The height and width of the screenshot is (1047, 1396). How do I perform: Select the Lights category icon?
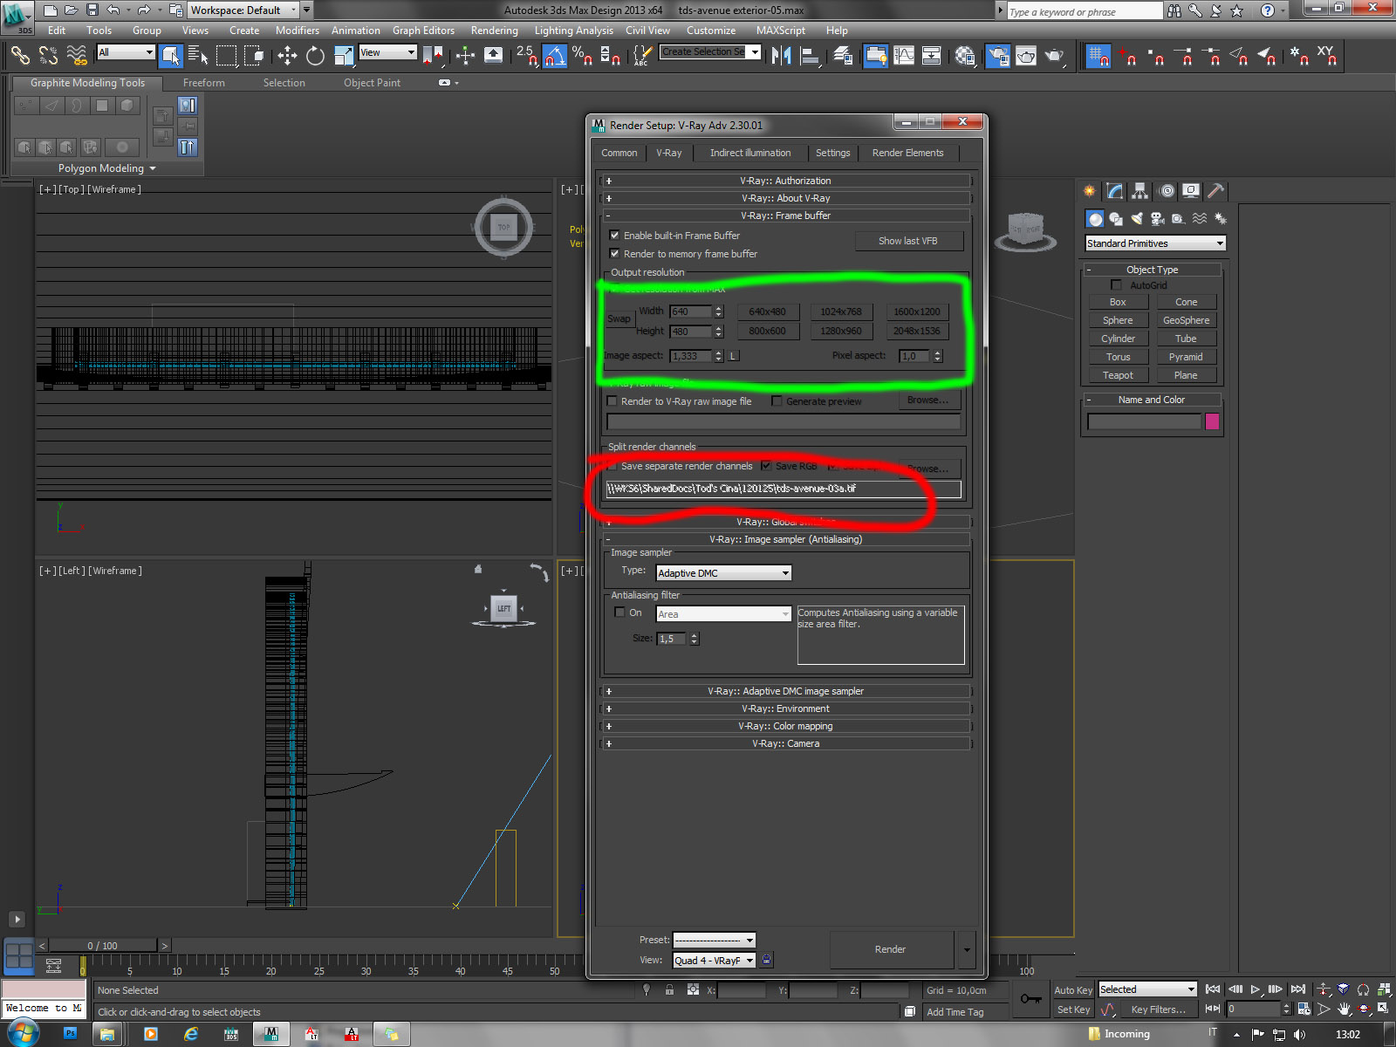tap(1137, 219)
